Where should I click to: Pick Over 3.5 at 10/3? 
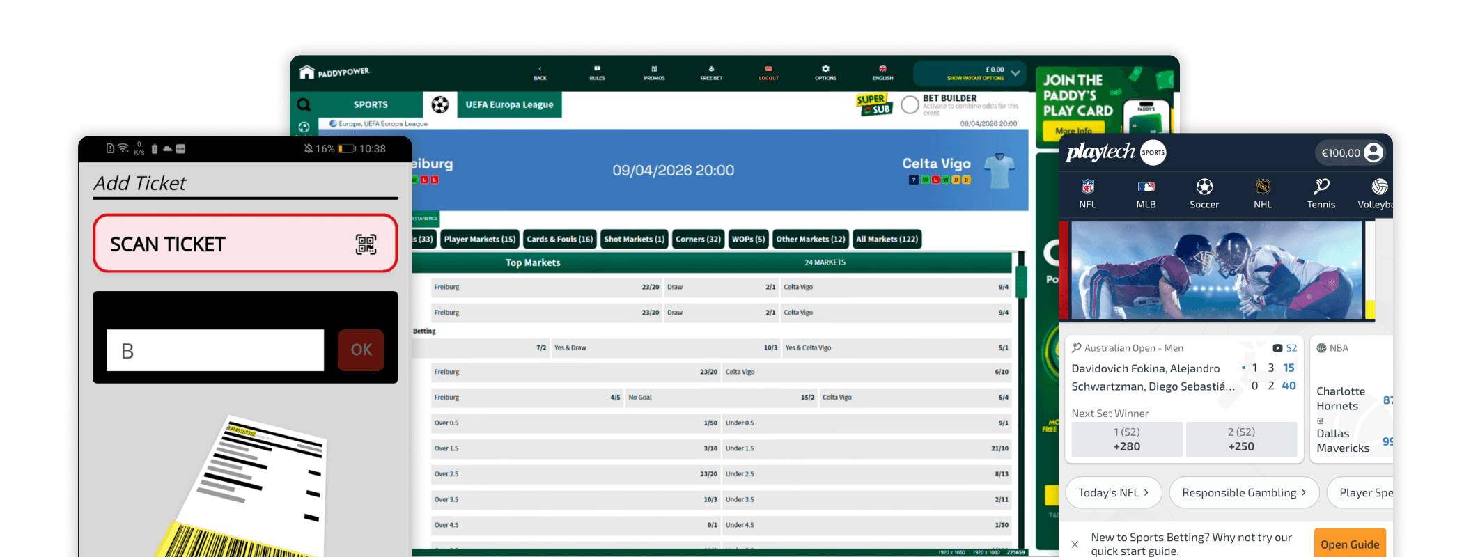575,500
